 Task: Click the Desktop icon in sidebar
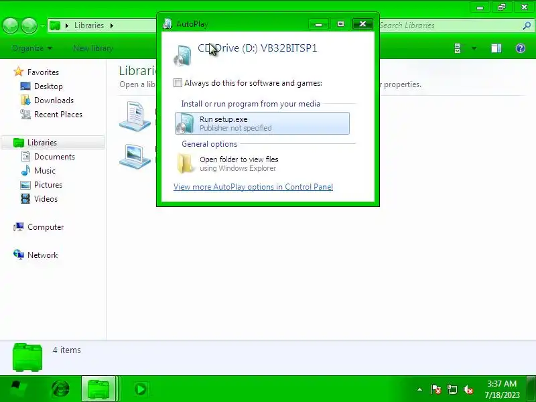pyautogui.click(x=25, y=86)
